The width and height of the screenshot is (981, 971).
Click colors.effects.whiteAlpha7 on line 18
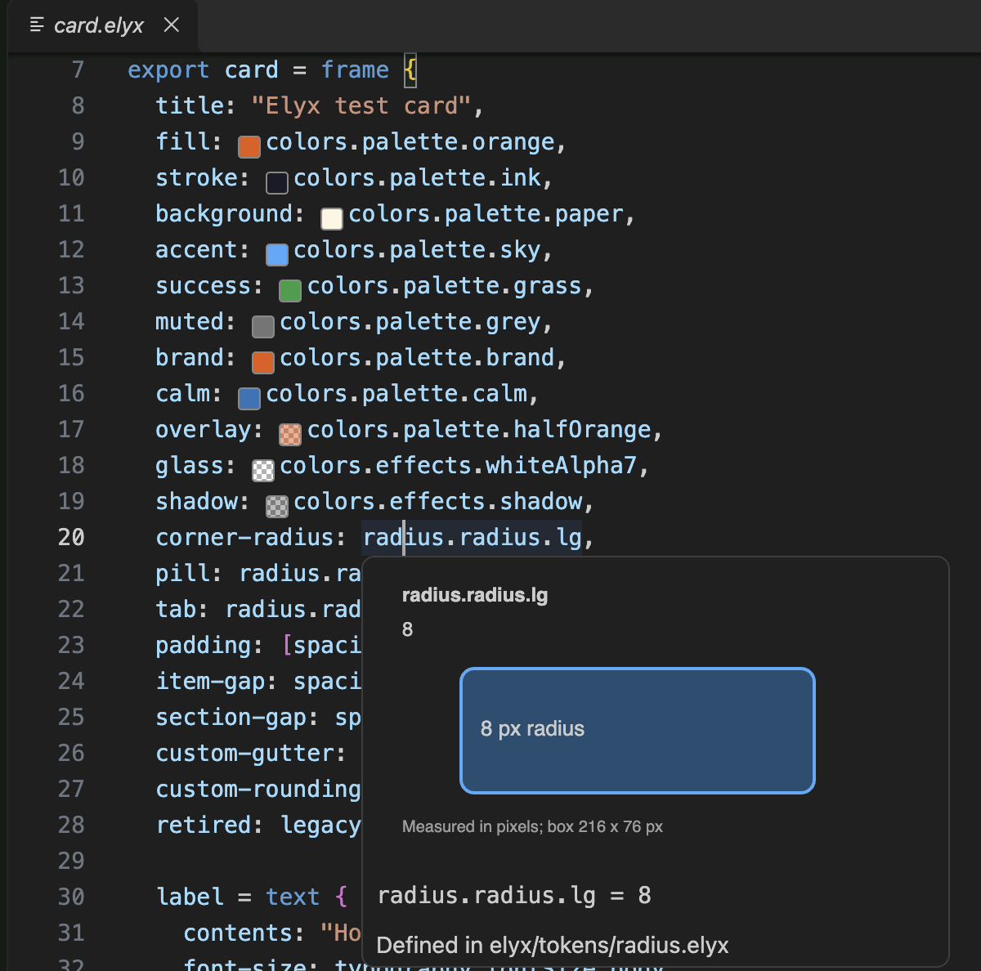pos(459,465)
